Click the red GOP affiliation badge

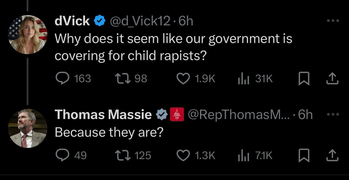177,114
